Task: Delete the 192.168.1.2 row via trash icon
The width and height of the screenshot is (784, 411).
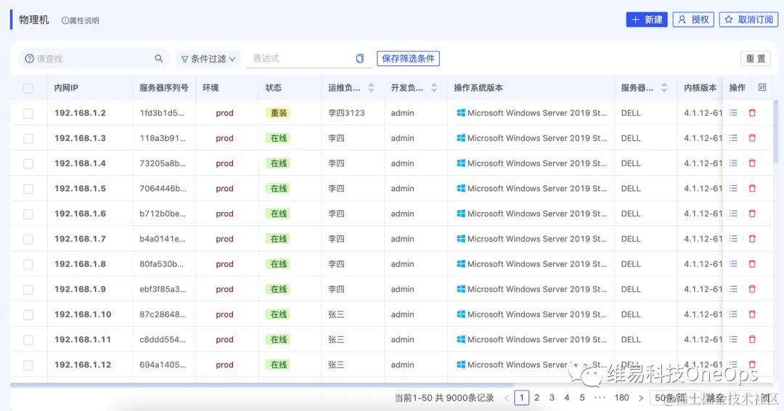Action: click(752, 113)
